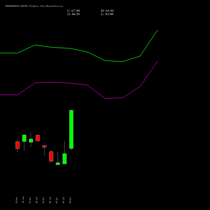
Task: Click the 06 Jul date axis label
Action: 50,200
